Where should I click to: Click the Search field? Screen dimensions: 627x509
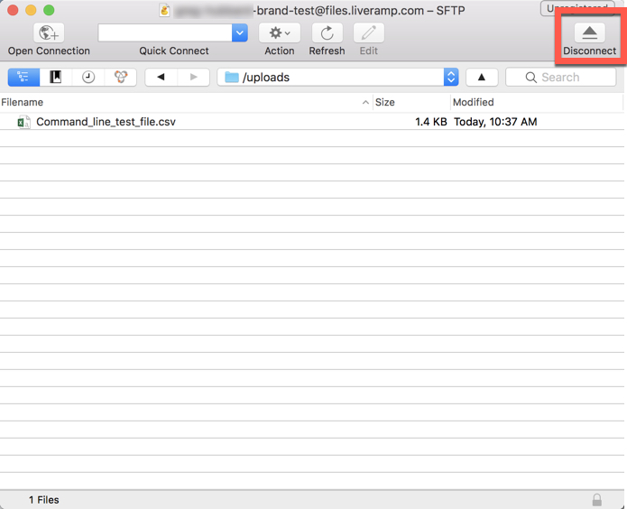(x=560, y=77)
